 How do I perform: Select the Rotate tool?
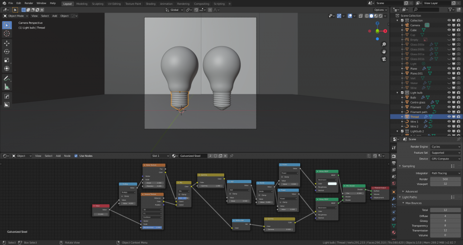click(x=7, y=52)
